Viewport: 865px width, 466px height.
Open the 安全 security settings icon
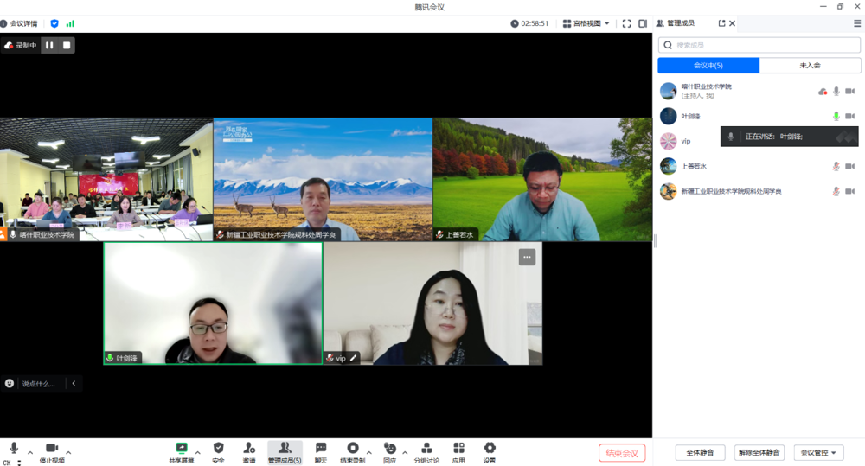[x=218, y=451]
